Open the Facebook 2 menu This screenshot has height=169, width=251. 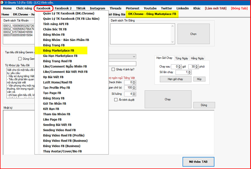coord(63,8)
